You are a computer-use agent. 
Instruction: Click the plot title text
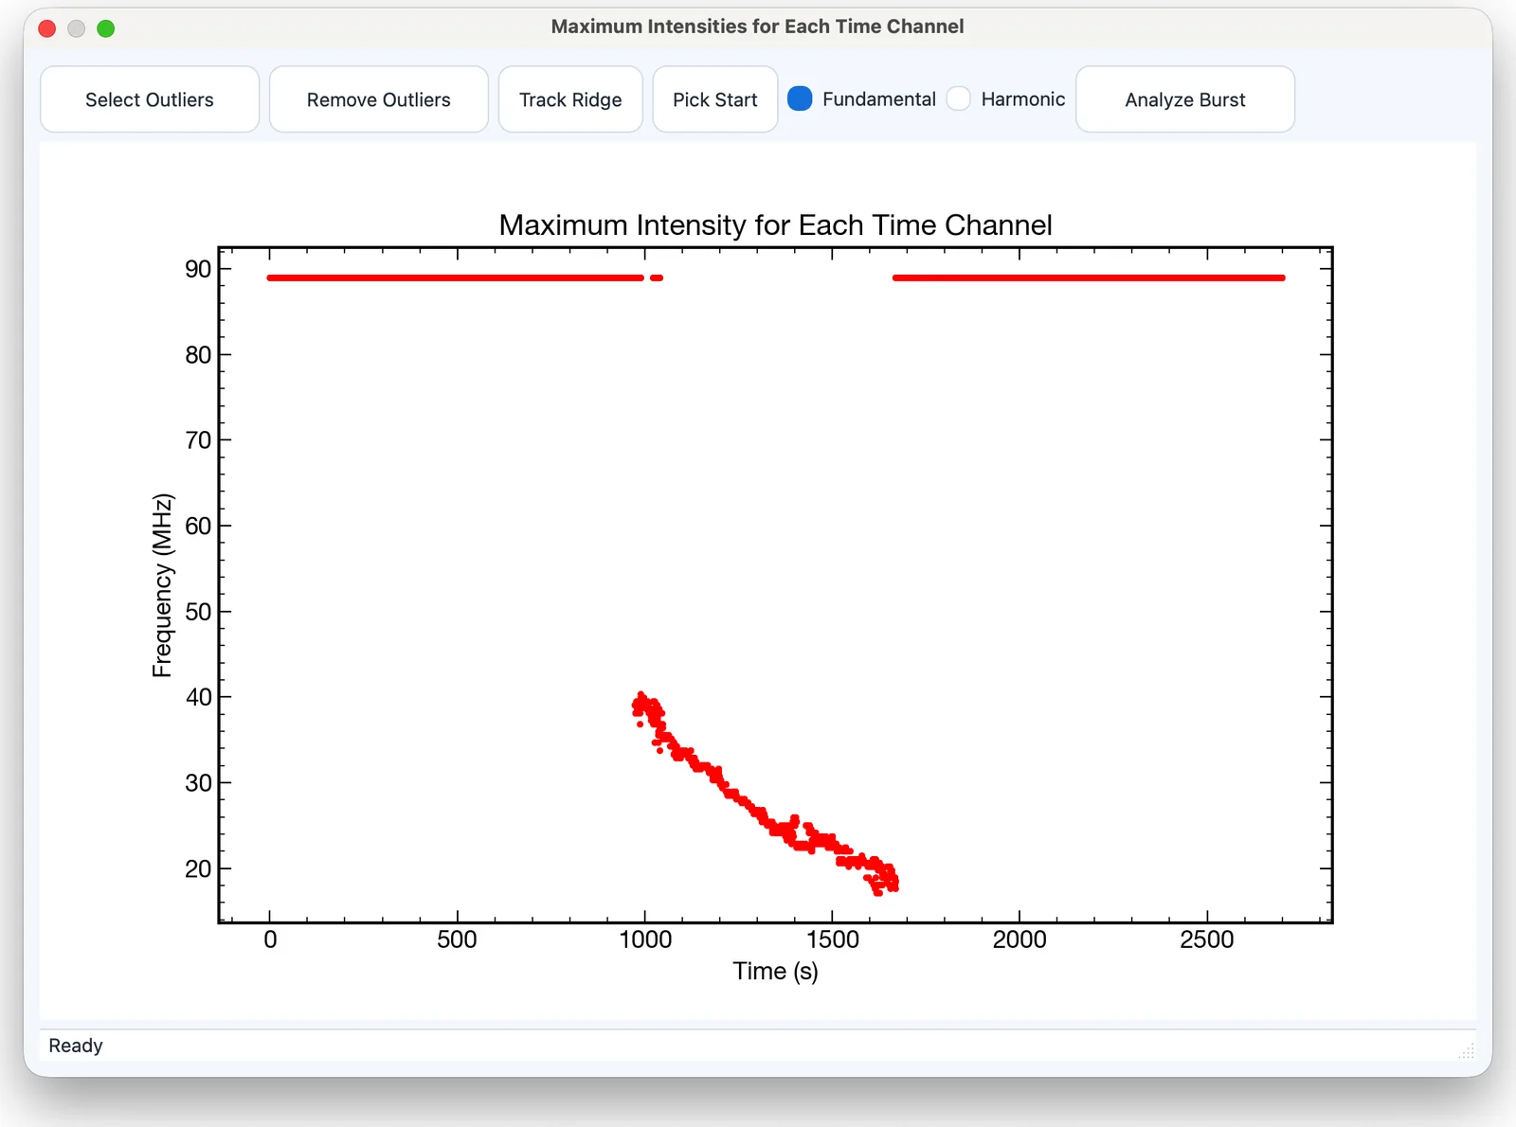[775, 224]
